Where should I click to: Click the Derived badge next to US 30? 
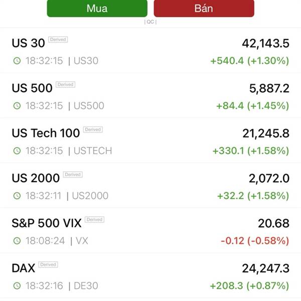tap(58, 39)
